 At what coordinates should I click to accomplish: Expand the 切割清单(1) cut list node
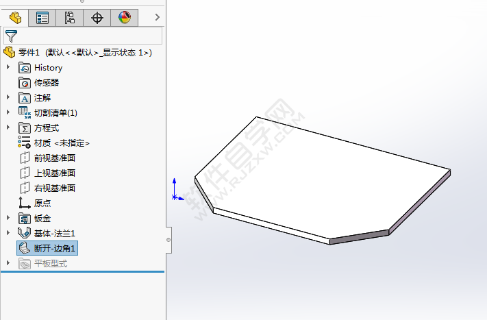8,112
